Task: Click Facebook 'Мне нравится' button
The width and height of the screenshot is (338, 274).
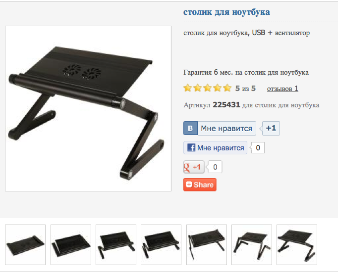Action: click(215, 148)
